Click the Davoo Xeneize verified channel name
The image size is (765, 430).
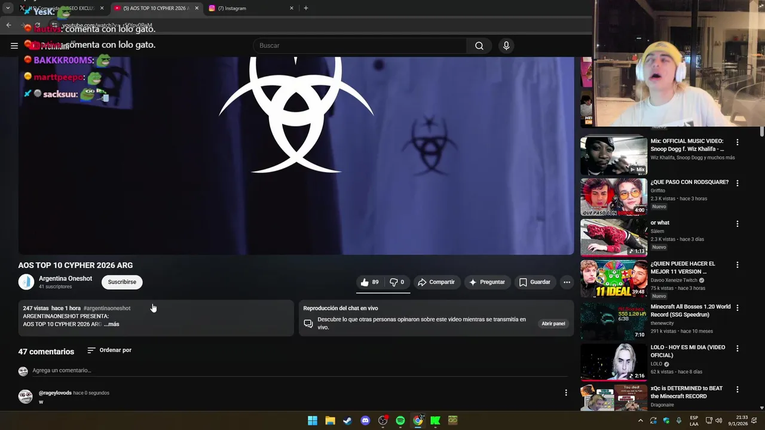pyautogui.click(x=674, y=280)
